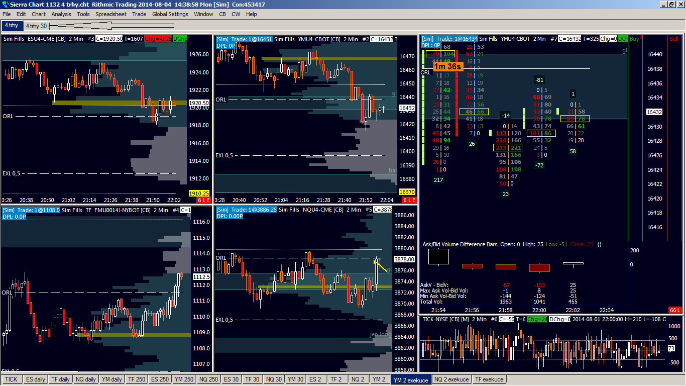686x386 pixels.
Task: Open the File menu
Action: pos(7,14)
